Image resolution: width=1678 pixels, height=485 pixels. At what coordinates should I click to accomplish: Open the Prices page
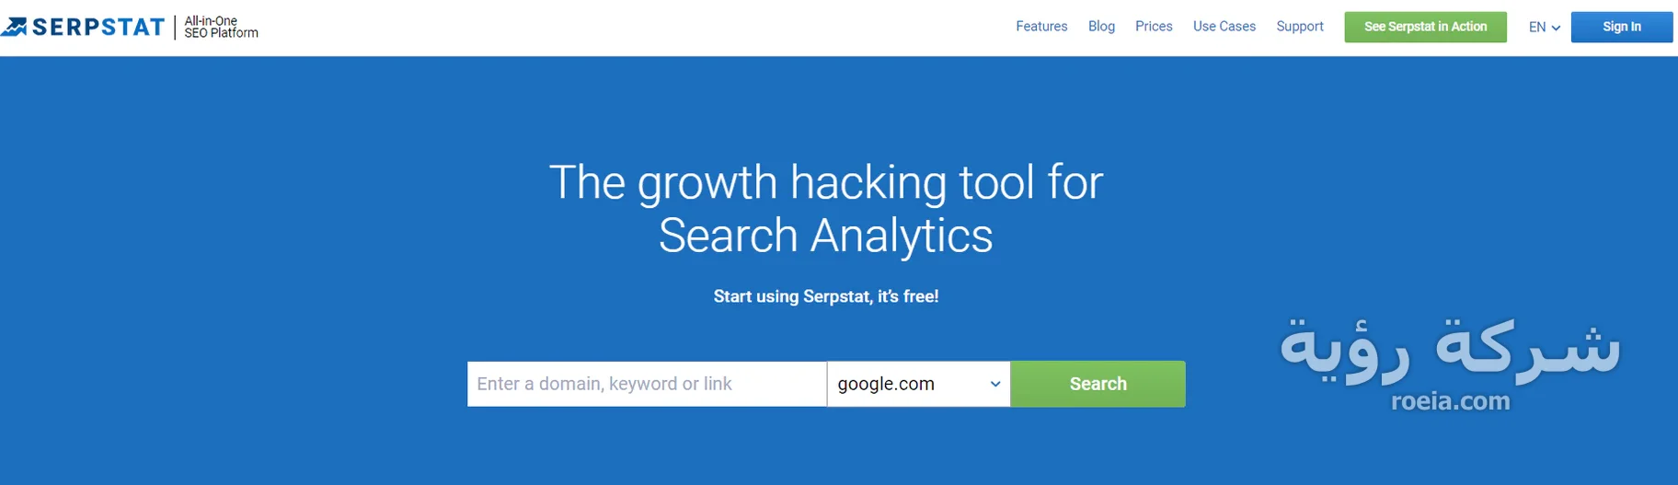[x=1154, y=27]
